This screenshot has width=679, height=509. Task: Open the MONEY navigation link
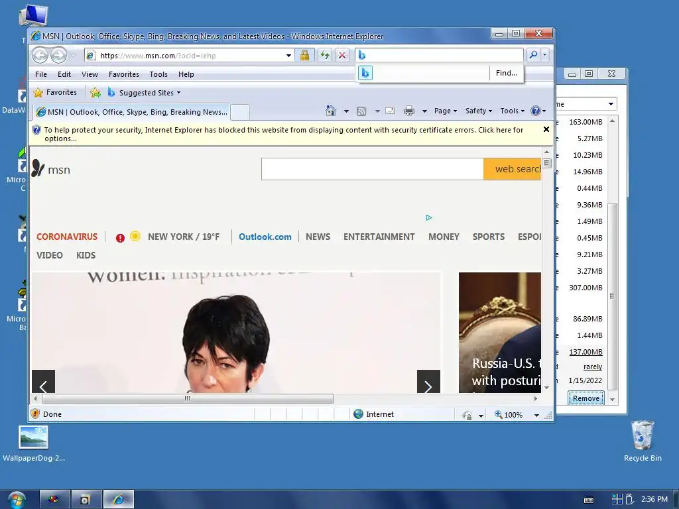tap(444, 237)
